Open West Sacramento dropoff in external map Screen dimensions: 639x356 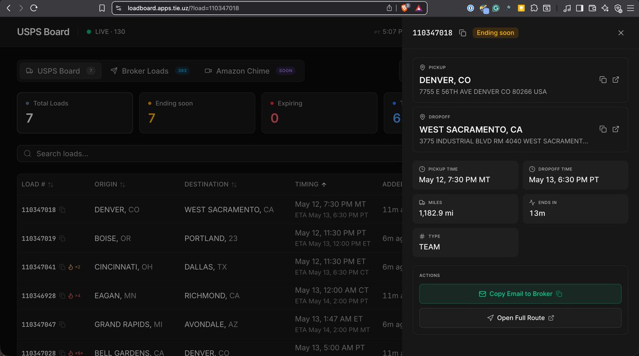click(616, 129)
